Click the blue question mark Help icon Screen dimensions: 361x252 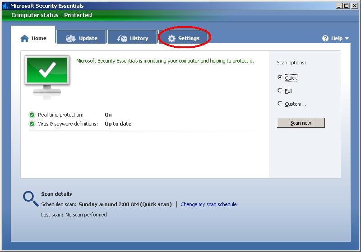tap(325, 39)
